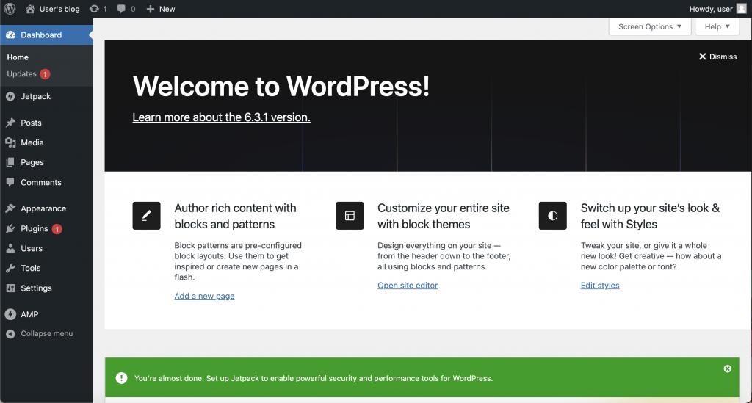Open Comments in the sidebar menu
The width and height of the screenshot is (752, 403).
[41, 182]
